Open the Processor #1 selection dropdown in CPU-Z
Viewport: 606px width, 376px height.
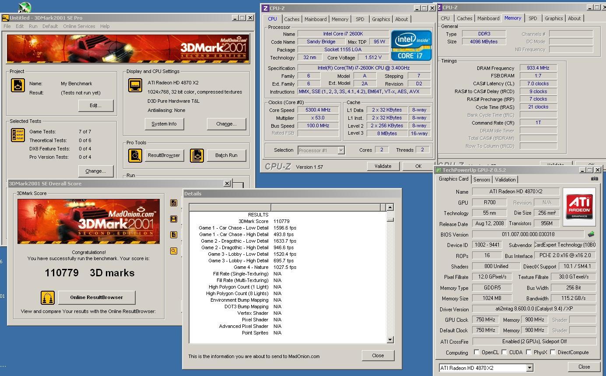tap(341, 150)
